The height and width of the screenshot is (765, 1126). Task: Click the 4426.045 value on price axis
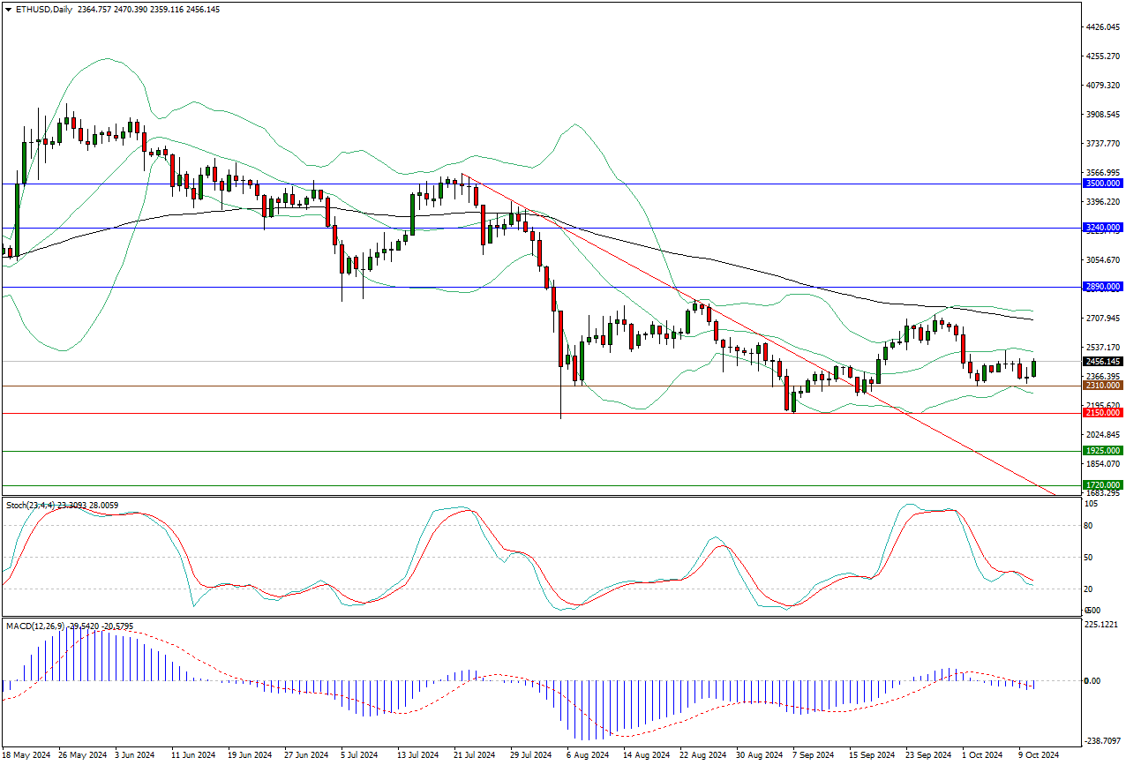coord(1102,27)
